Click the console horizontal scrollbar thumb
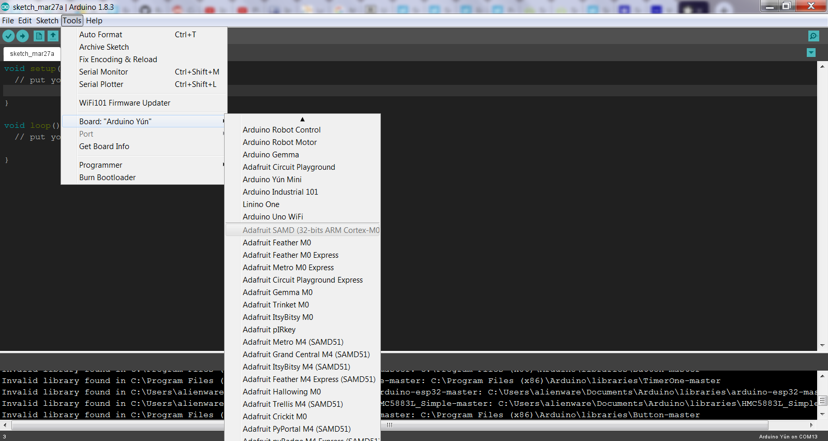The image size is (828, 441). 390,425
